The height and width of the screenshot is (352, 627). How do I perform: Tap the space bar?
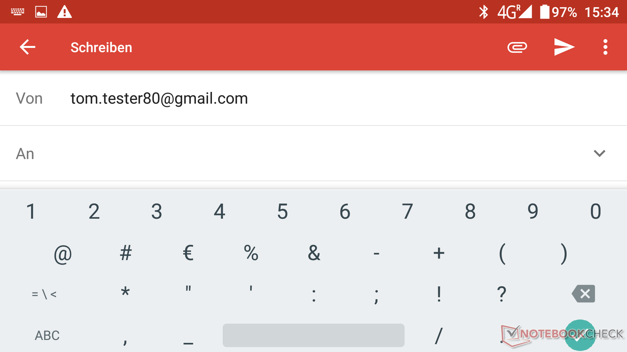(x=313, y=335)
